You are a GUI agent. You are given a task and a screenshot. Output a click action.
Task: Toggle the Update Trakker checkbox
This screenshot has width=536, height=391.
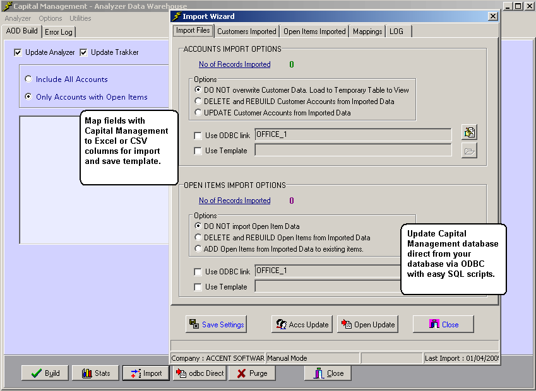point(83,52)
